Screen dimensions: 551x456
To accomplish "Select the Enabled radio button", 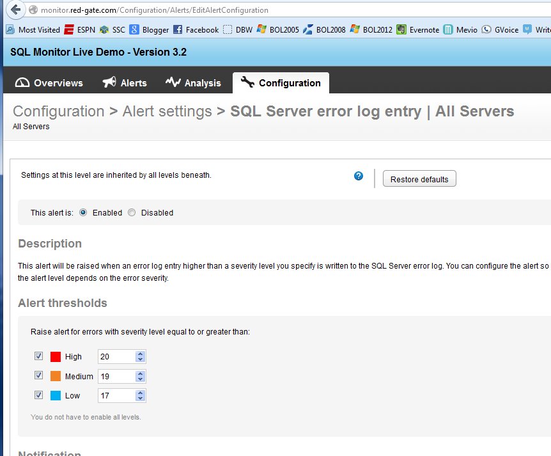I will 83,212.
